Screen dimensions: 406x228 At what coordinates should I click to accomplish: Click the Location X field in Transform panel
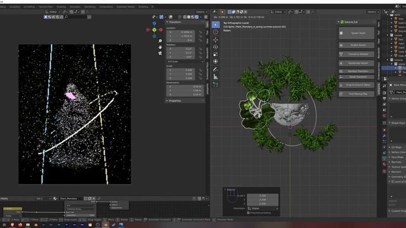pyautogui.click(x=180, y=32)
